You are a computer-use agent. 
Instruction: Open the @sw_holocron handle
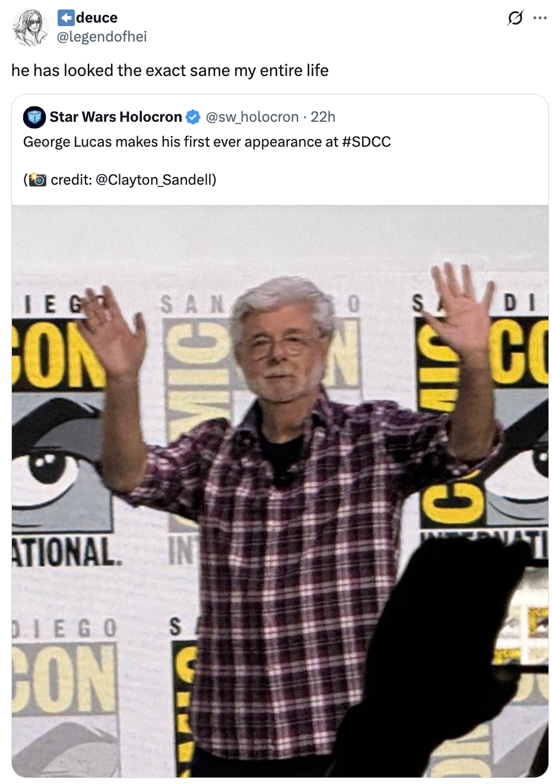pyautogui.click(x=252, y=117)
